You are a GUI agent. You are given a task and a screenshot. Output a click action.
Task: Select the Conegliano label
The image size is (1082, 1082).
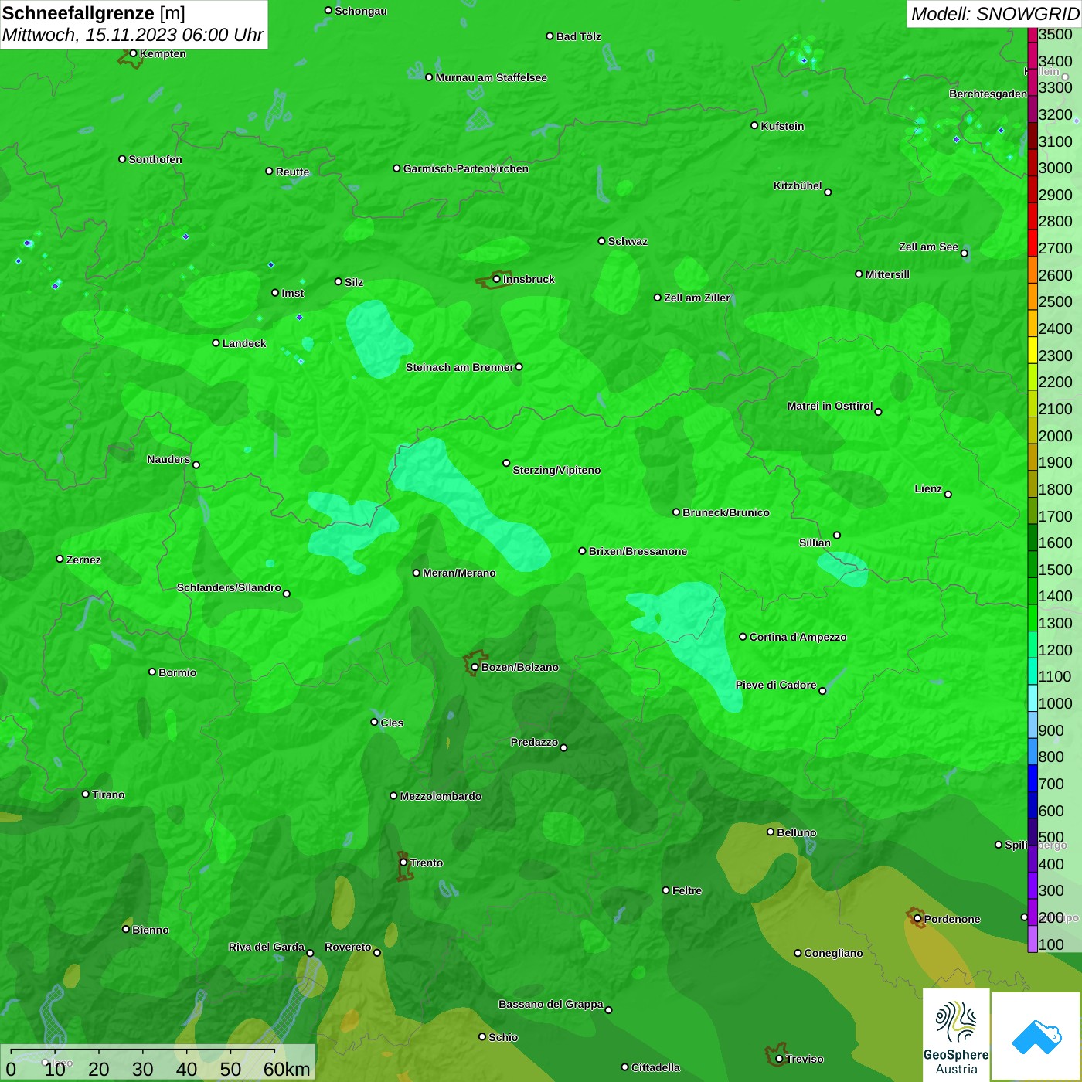click(x=834, y=953)
